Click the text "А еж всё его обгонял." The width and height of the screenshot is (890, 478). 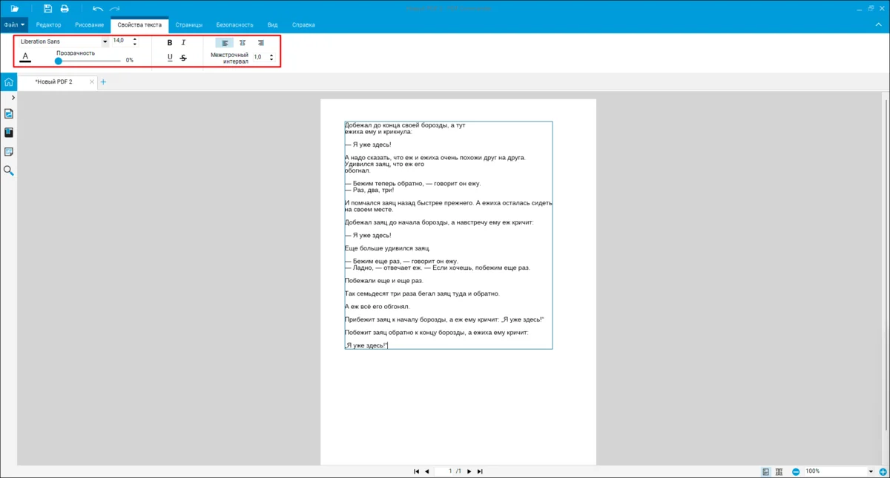click(x=377, y=306)
